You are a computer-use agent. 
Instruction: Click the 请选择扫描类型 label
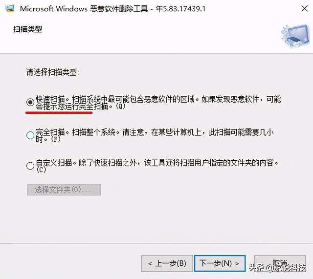52,72
